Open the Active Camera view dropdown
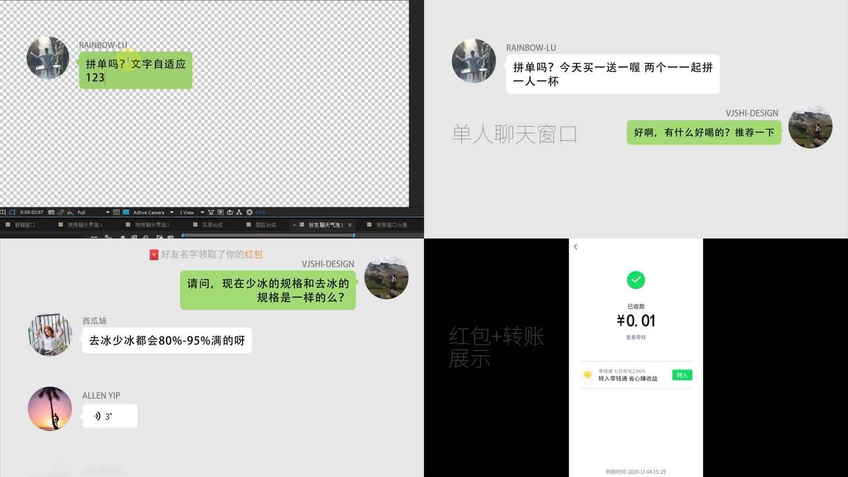 (153, 212)
